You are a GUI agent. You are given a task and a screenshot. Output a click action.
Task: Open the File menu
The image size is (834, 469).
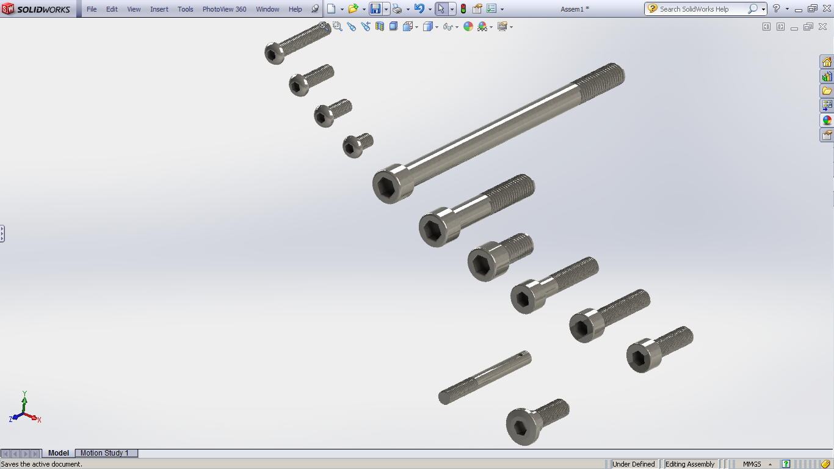[x=92, y=9]
